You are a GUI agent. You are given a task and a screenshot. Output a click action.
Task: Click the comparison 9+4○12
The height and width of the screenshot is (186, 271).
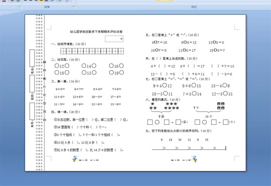point(162,86)
